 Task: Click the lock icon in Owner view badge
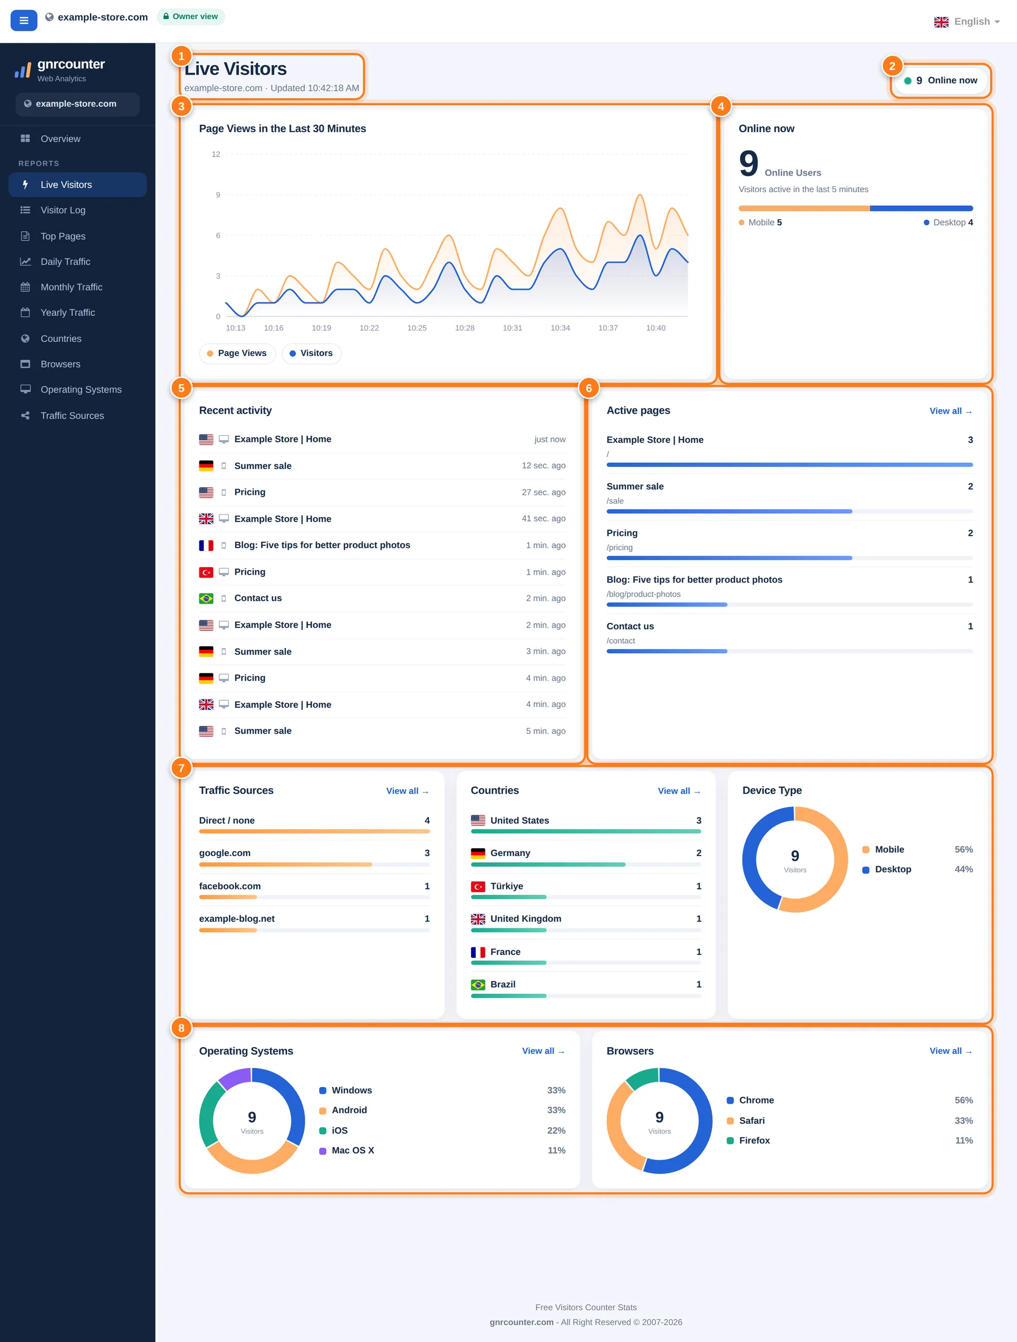click(x=166, y=16)
